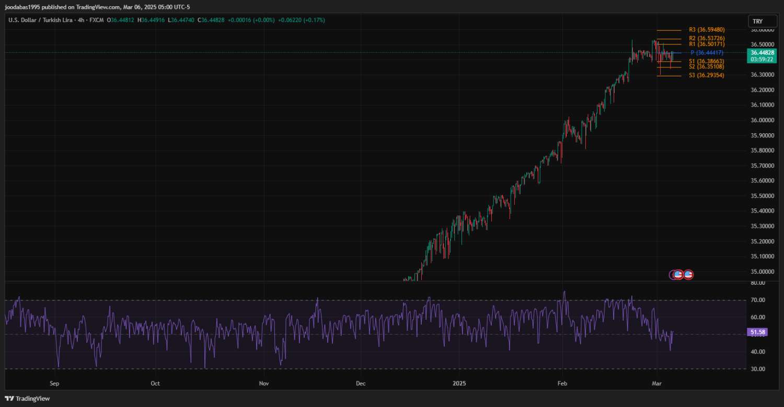Click the 35.40000 price axis label
Screen dimensions: 784x407
click(763, 211)
